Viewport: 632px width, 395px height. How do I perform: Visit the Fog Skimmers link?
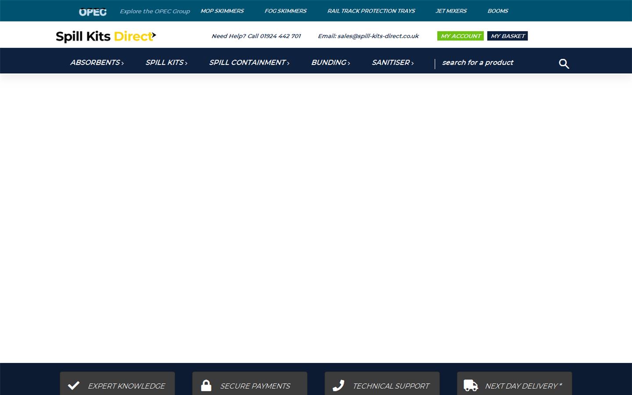point(285,11)
